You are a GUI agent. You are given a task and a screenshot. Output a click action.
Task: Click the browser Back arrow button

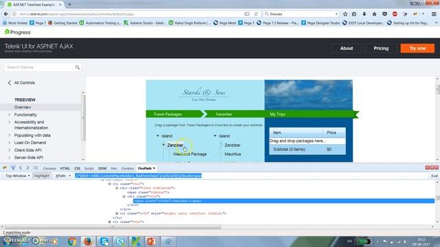point(6,14)
